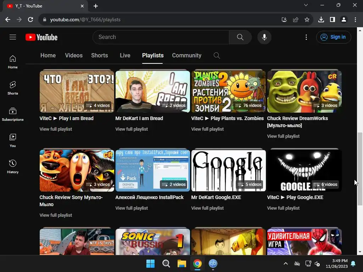The image size is (363, 272).
Task: Open notifications bell in system tray
Action: (x=353, y=263)
